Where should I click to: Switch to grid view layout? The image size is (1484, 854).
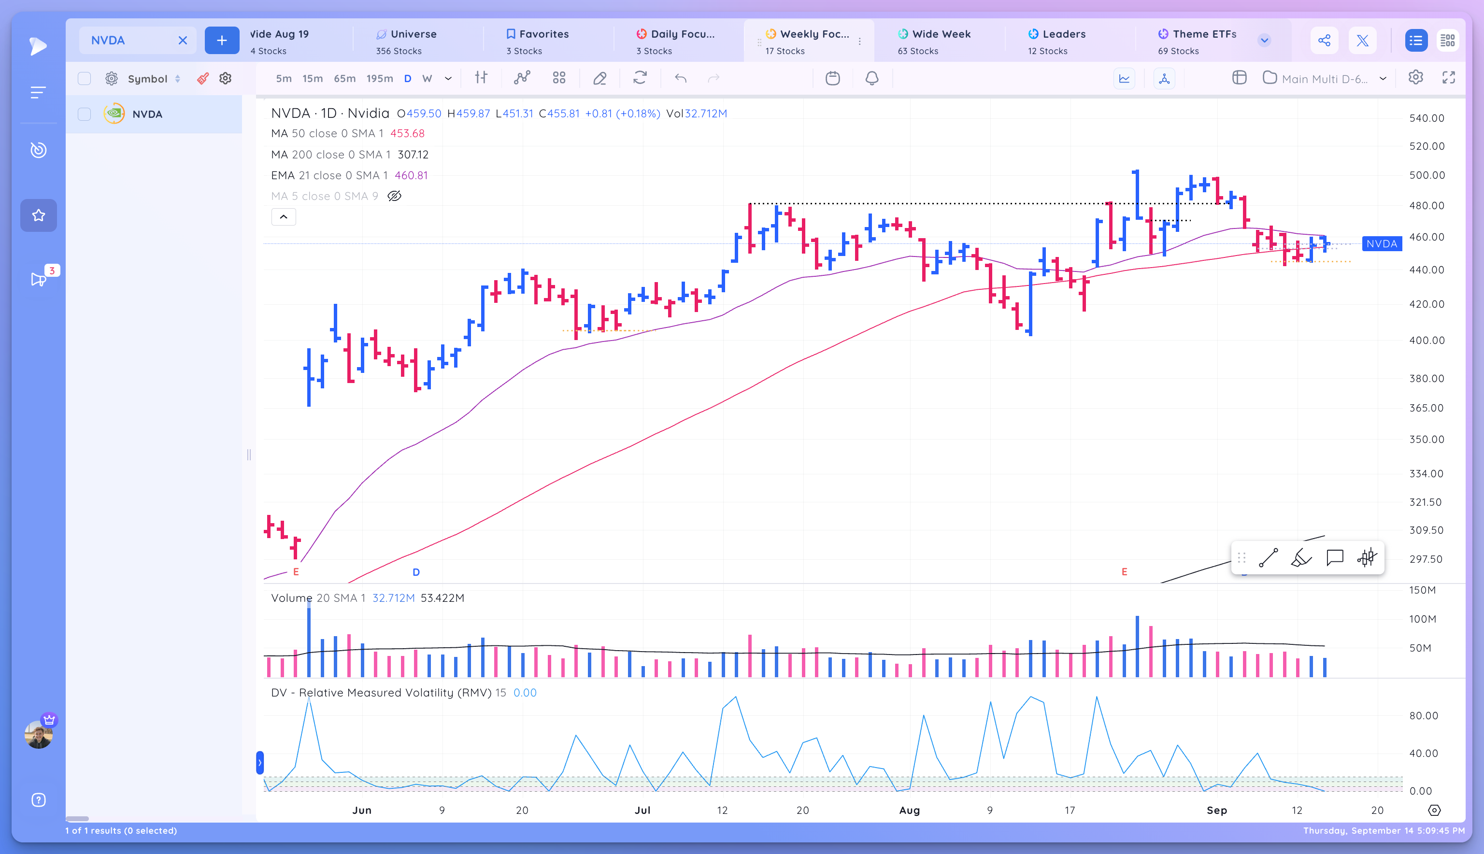point(1448,41)
